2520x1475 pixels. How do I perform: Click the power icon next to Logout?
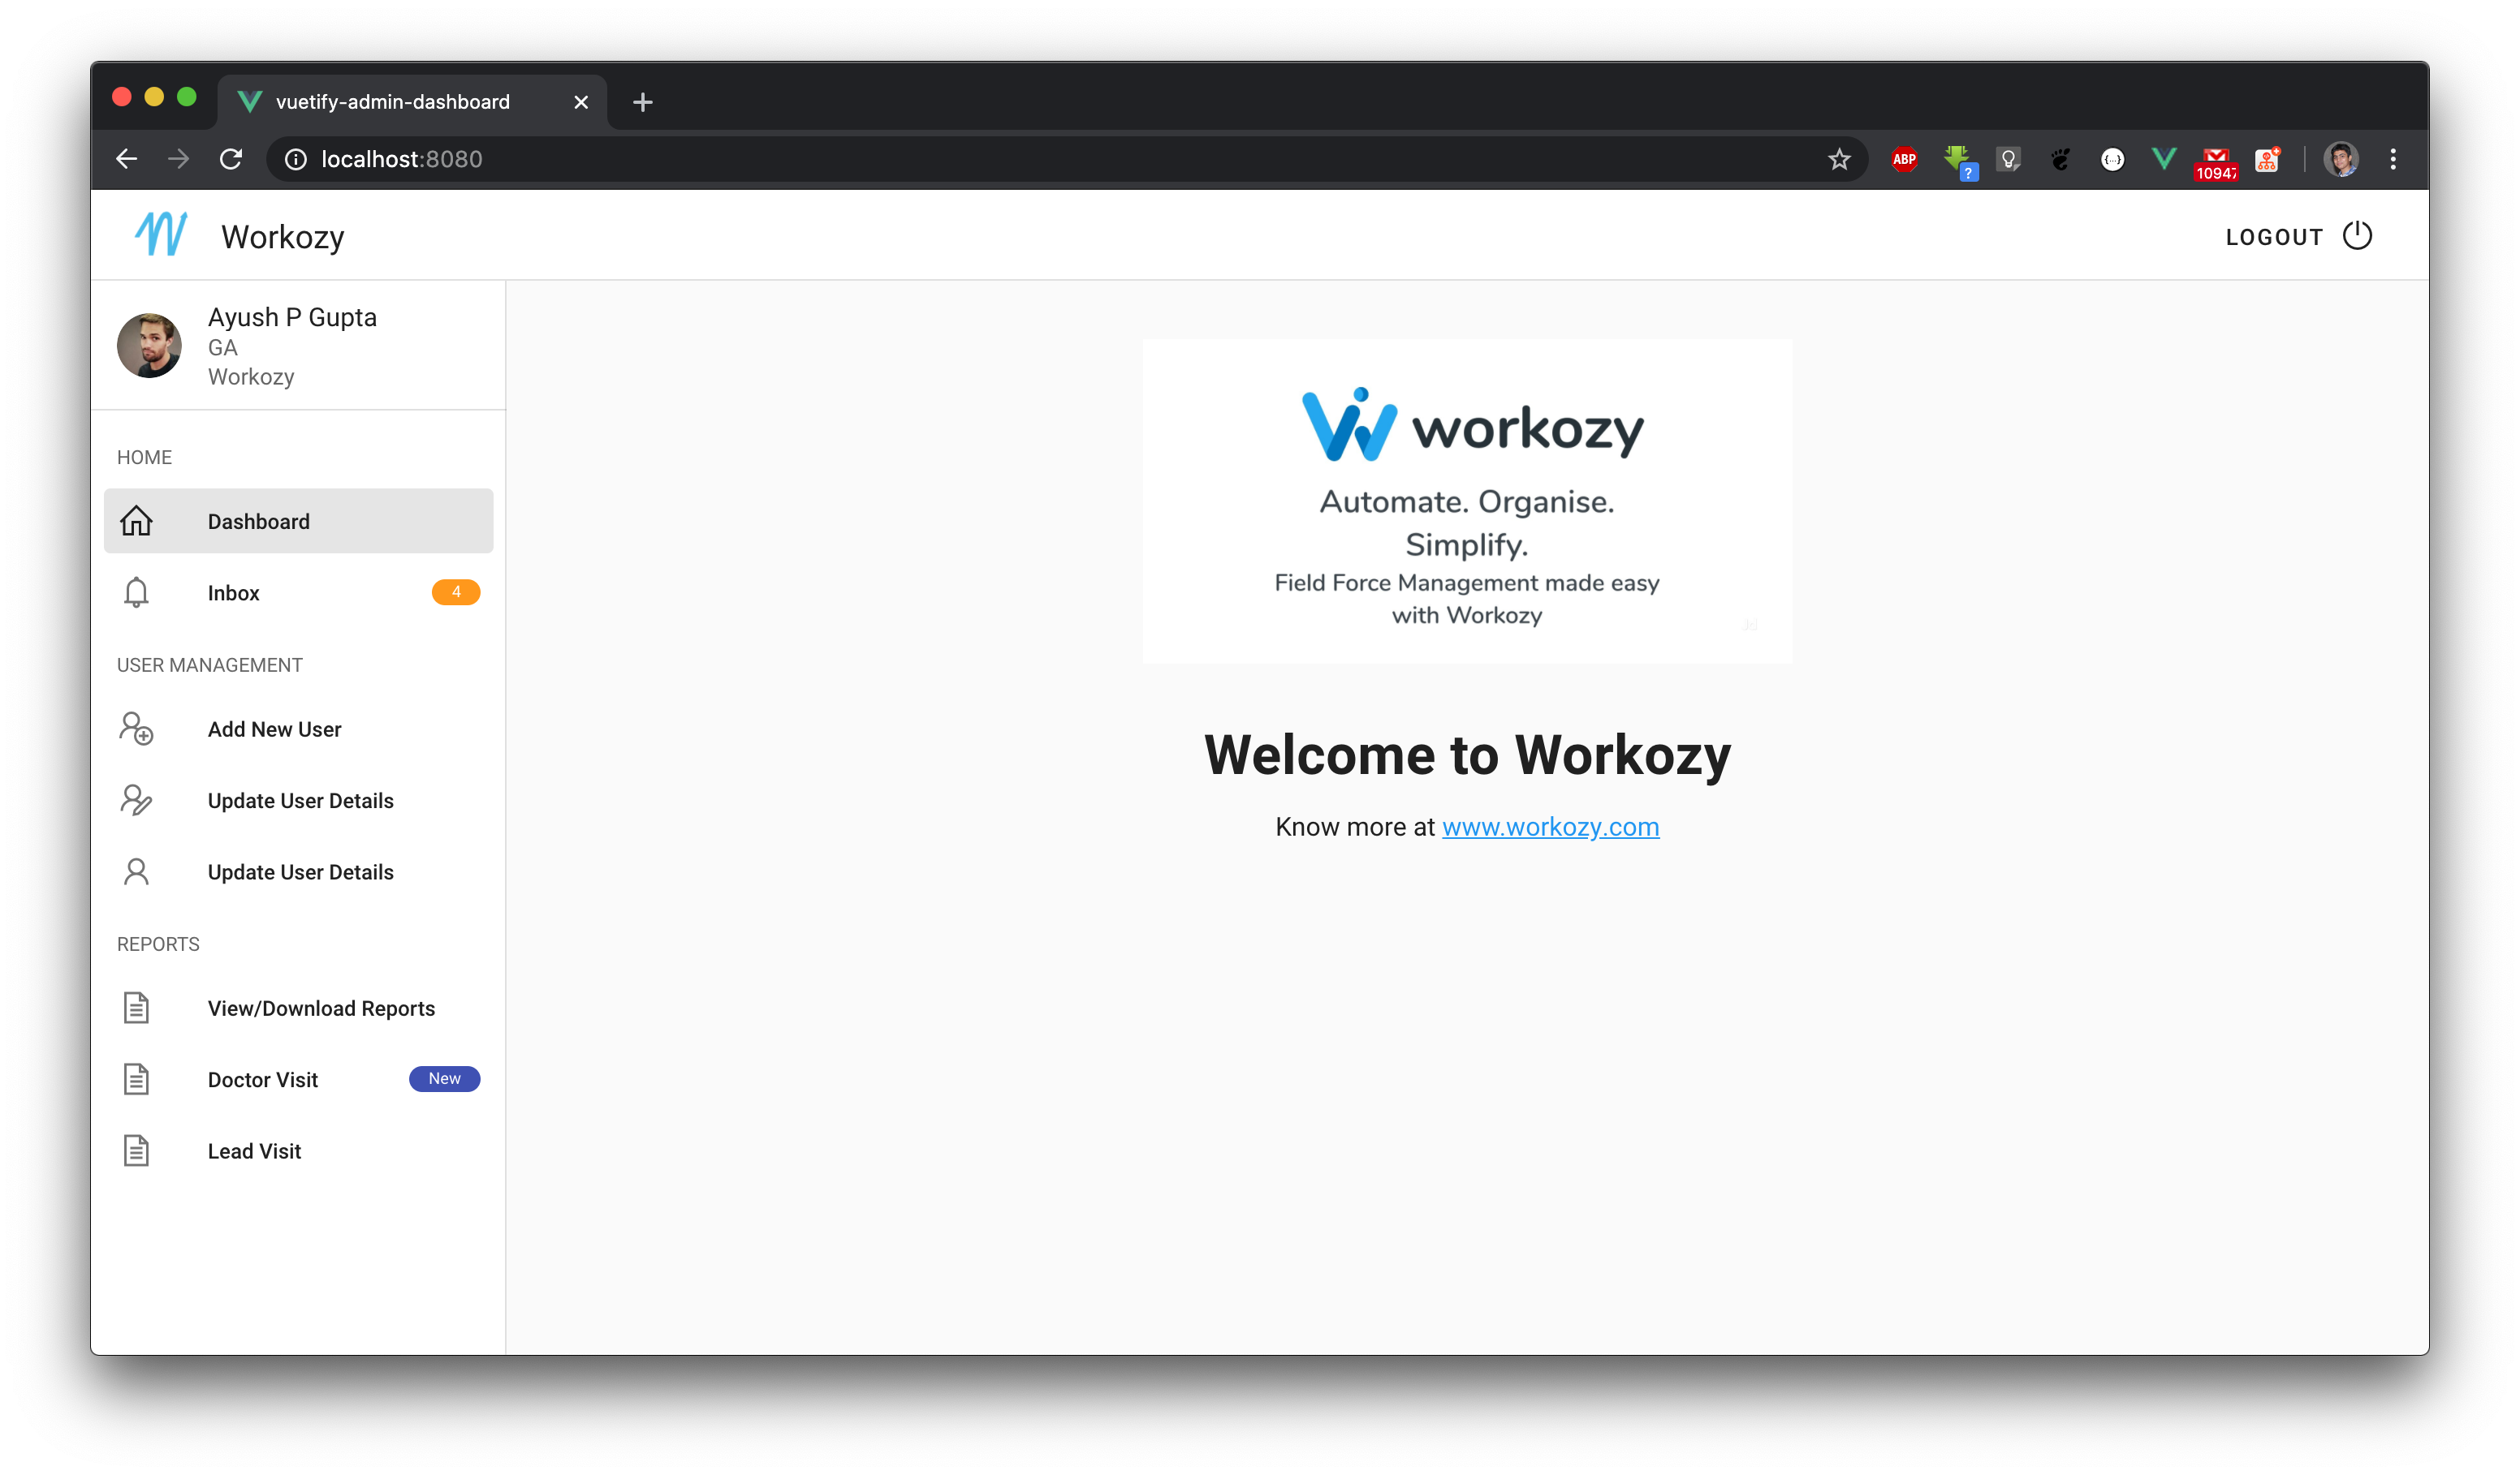[2357, 236]
